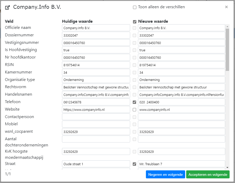Click the current Telefoon field 0612345678
Screen dimensions: 235x183
tap(96, 102)
